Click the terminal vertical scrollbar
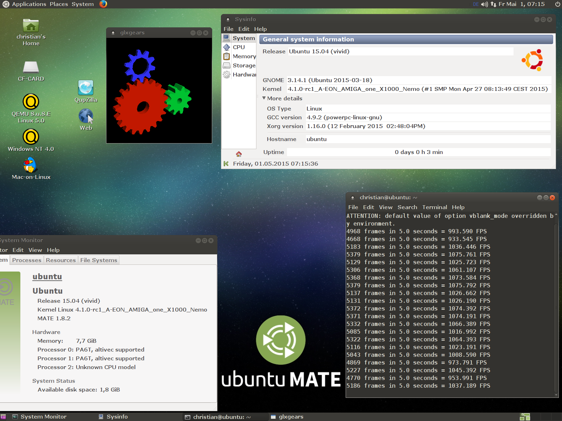This screenshot has width=562, height=421. click(x=556, y=305)
